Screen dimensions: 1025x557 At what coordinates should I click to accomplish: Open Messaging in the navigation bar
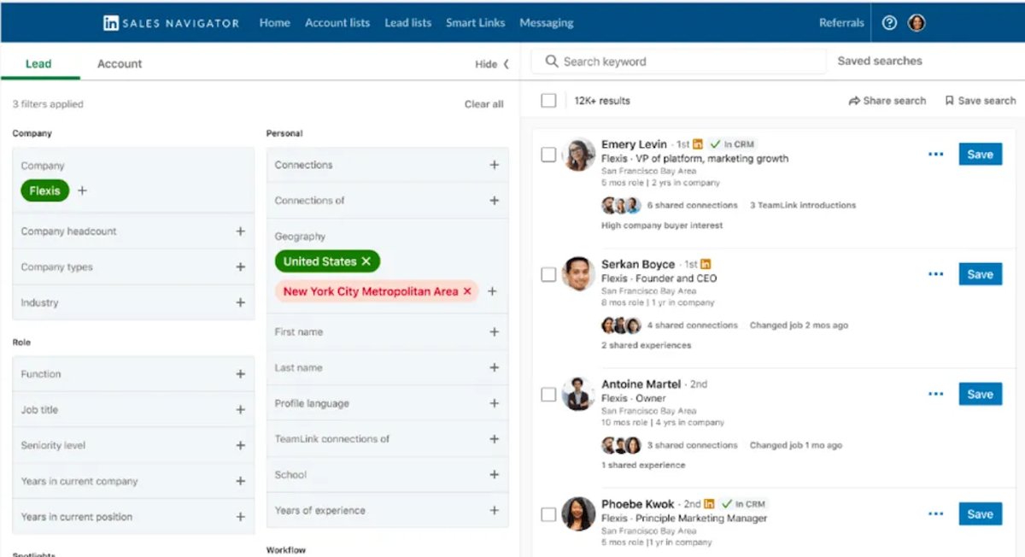[x=547, y=23]
